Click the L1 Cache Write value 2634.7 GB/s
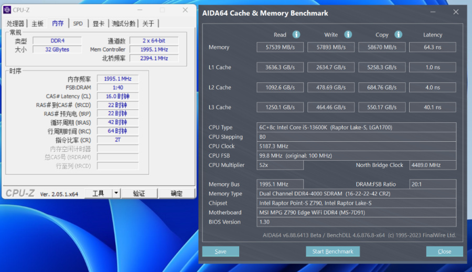The image size is (472, 272). pos(331,67)
